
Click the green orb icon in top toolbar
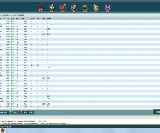(85, 7)
